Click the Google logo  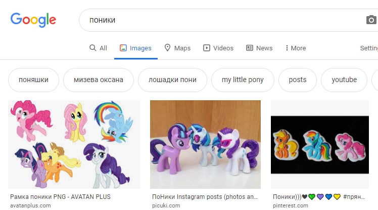pyautogui.click(x=33, y=20)
